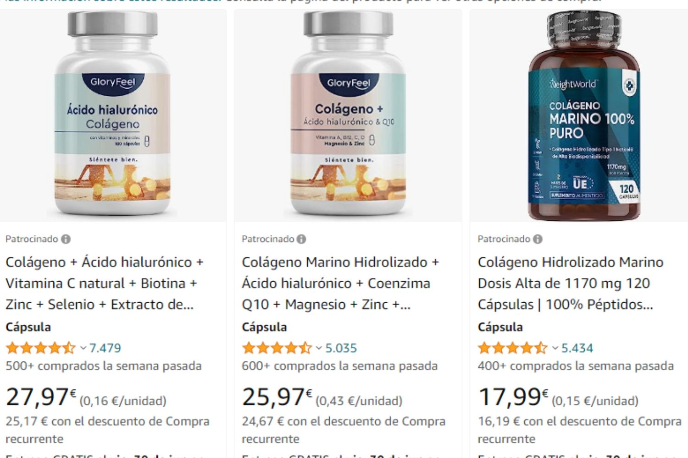Open the 5.035 reviews link
This screenshot has width=688, height=458.
click(x=341, y=348)
